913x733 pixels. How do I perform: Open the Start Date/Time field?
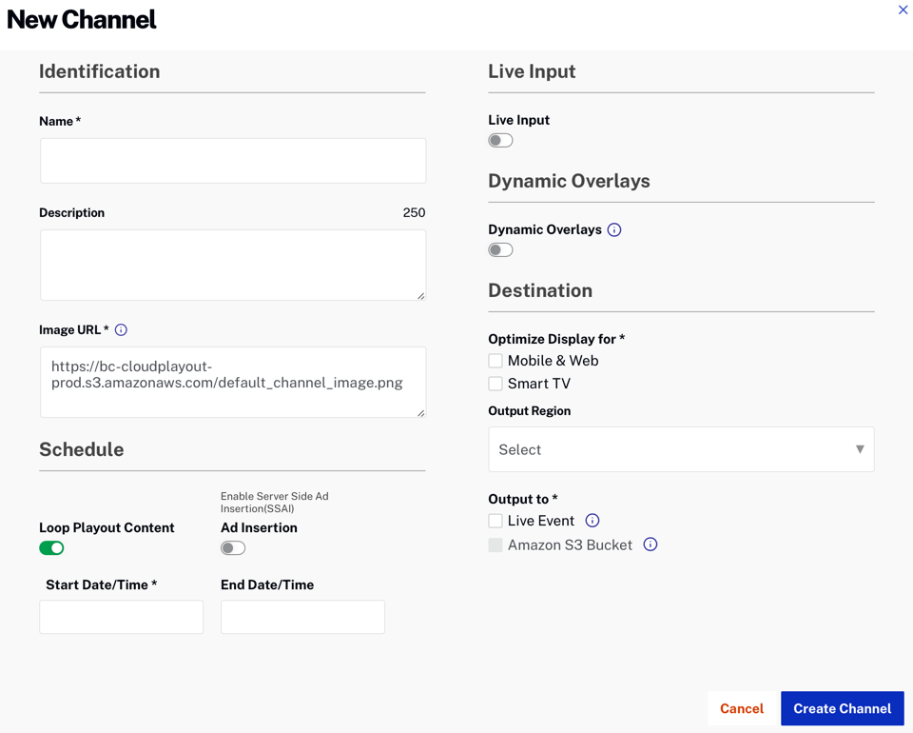tap(122, 617)
